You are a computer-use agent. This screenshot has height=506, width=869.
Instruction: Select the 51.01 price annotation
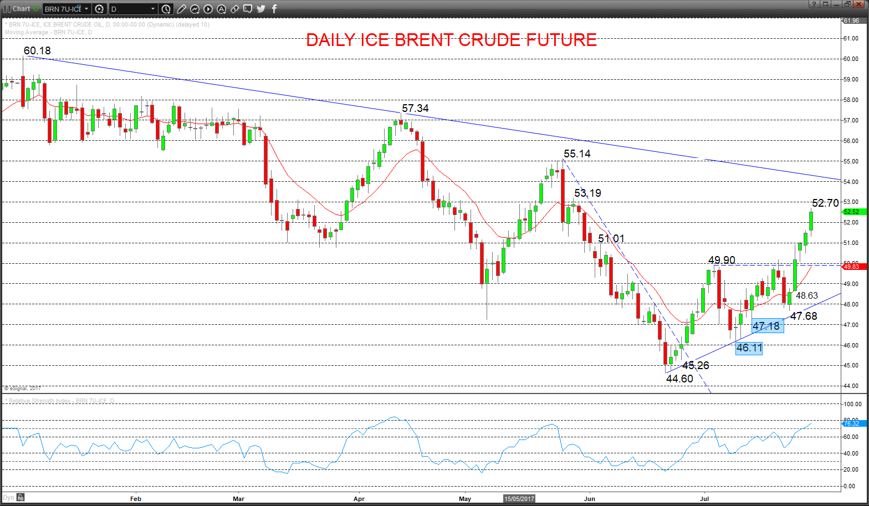tap(611, 238)
